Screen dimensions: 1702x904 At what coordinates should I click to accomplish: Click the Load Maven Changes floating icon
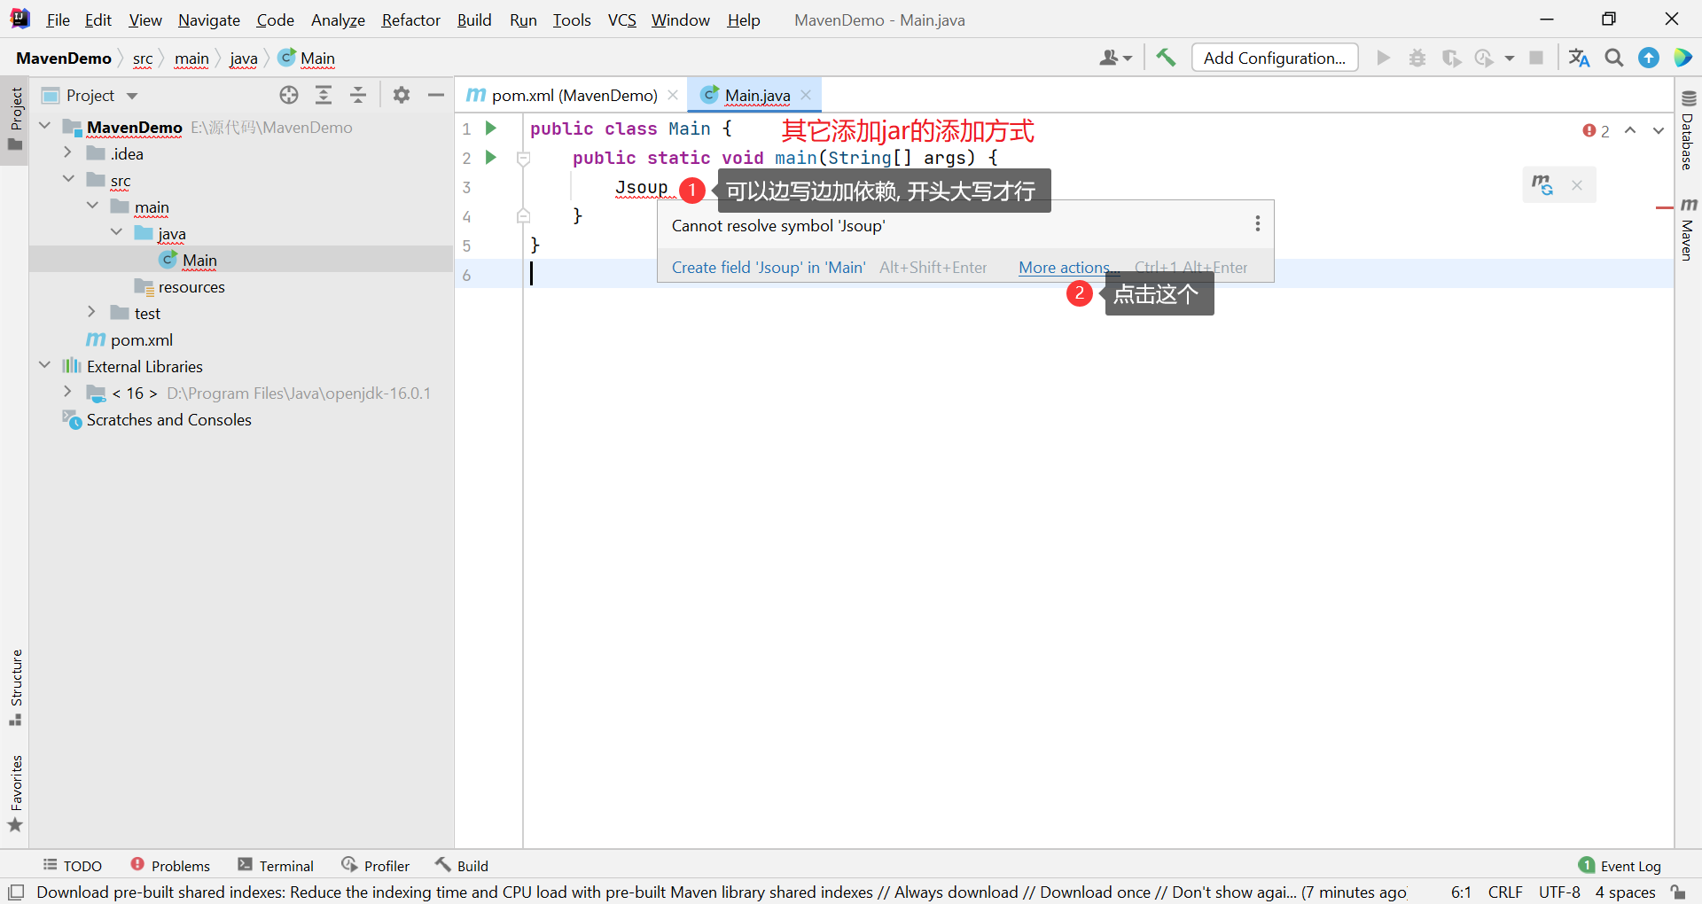[x=1542, y=185]
